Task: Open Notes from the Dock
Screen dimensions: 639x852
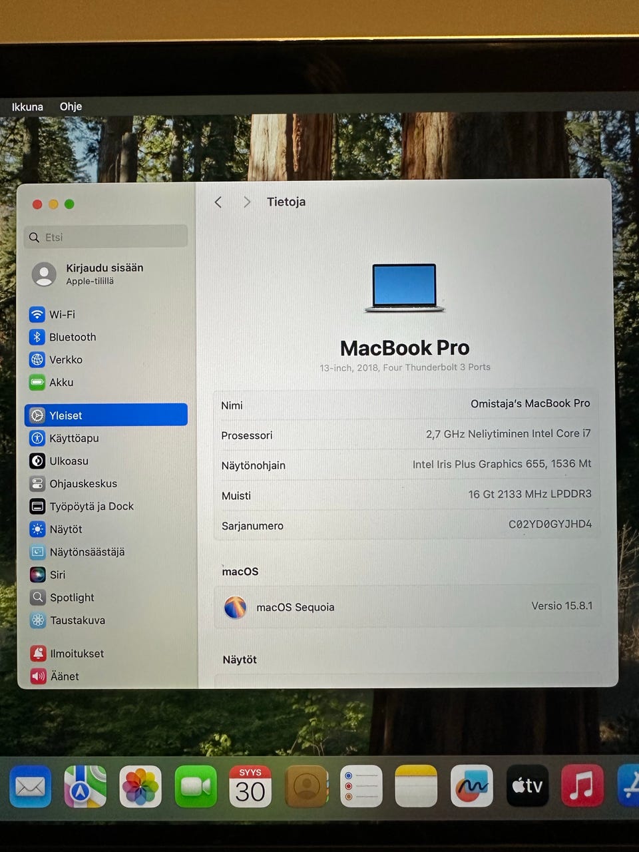Action: pos(416,787)
